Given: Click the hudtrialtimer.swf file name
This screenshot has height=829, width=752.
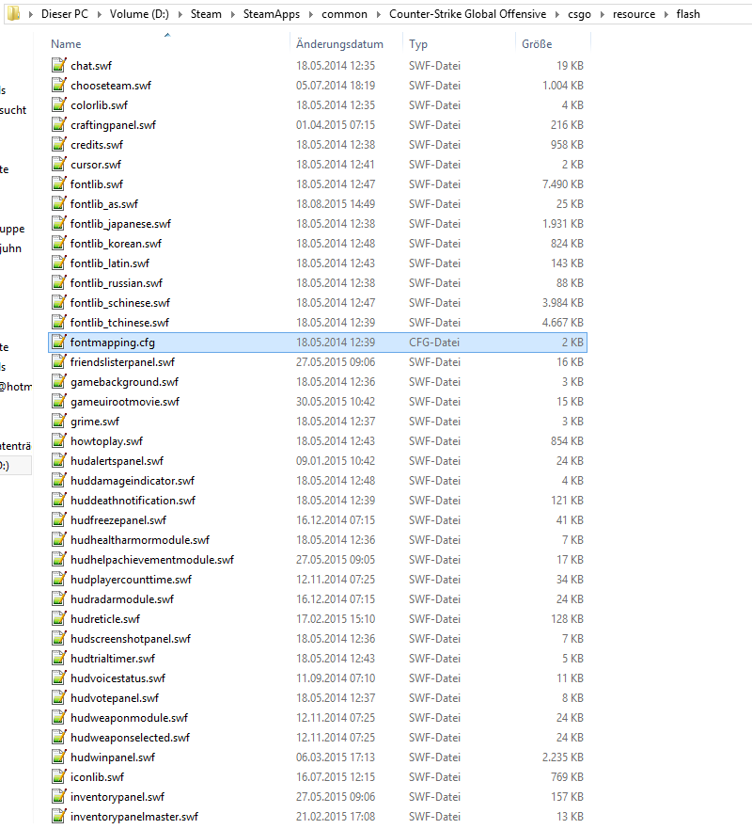Looking at the screenshot, I should 113,659.
